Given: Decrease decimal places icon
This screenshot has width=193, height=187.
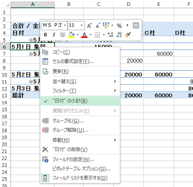Looking at the screenshot, I should pos(119,35).
